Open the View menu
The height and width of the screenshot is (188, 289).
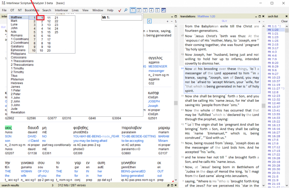click(85, 10)
